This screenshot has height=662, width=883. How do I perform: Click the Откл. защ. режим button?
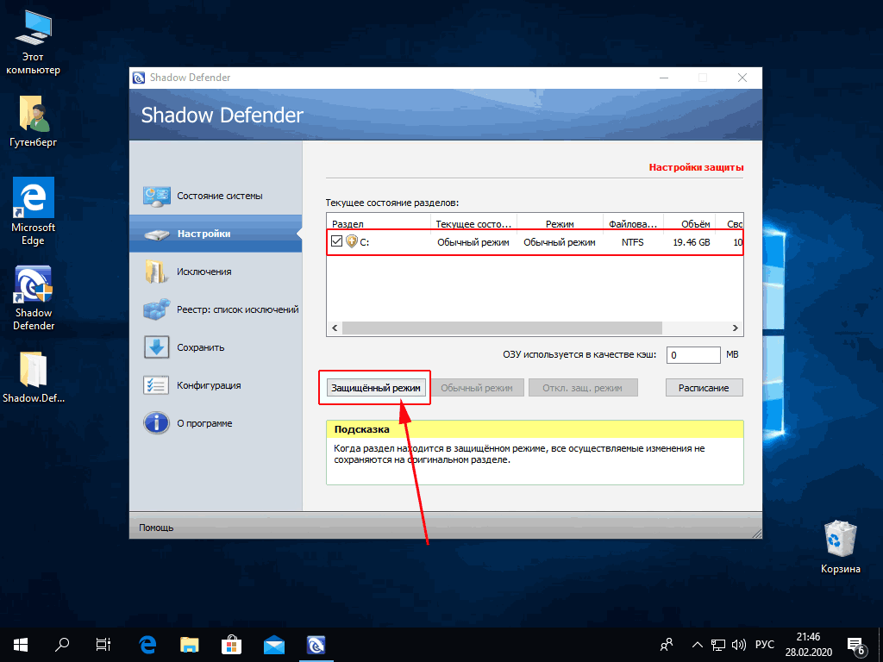tap(583, 387)
